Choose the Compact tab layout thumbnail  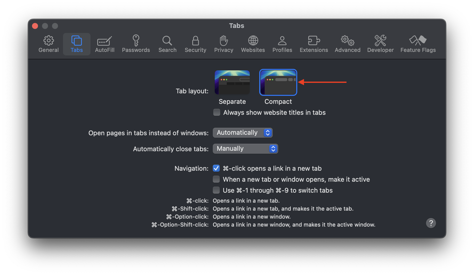(x=278, y=82)
